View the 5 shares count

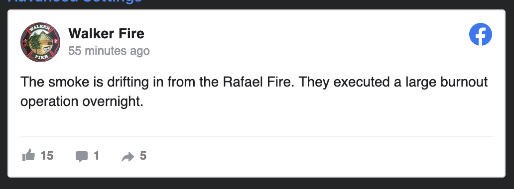click(143, 156)
